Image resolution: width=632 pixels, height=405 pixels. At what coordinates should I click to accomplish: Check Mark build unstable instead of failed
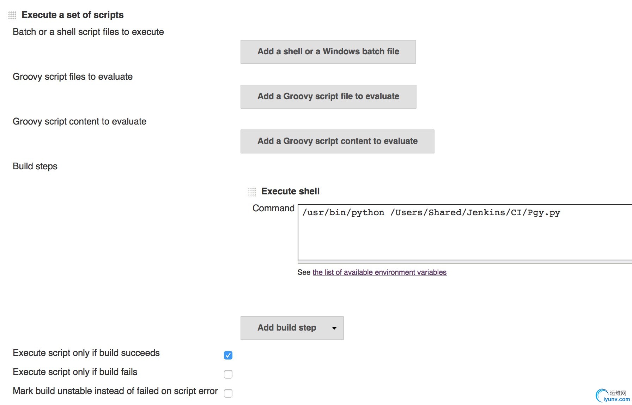point(228,393)
